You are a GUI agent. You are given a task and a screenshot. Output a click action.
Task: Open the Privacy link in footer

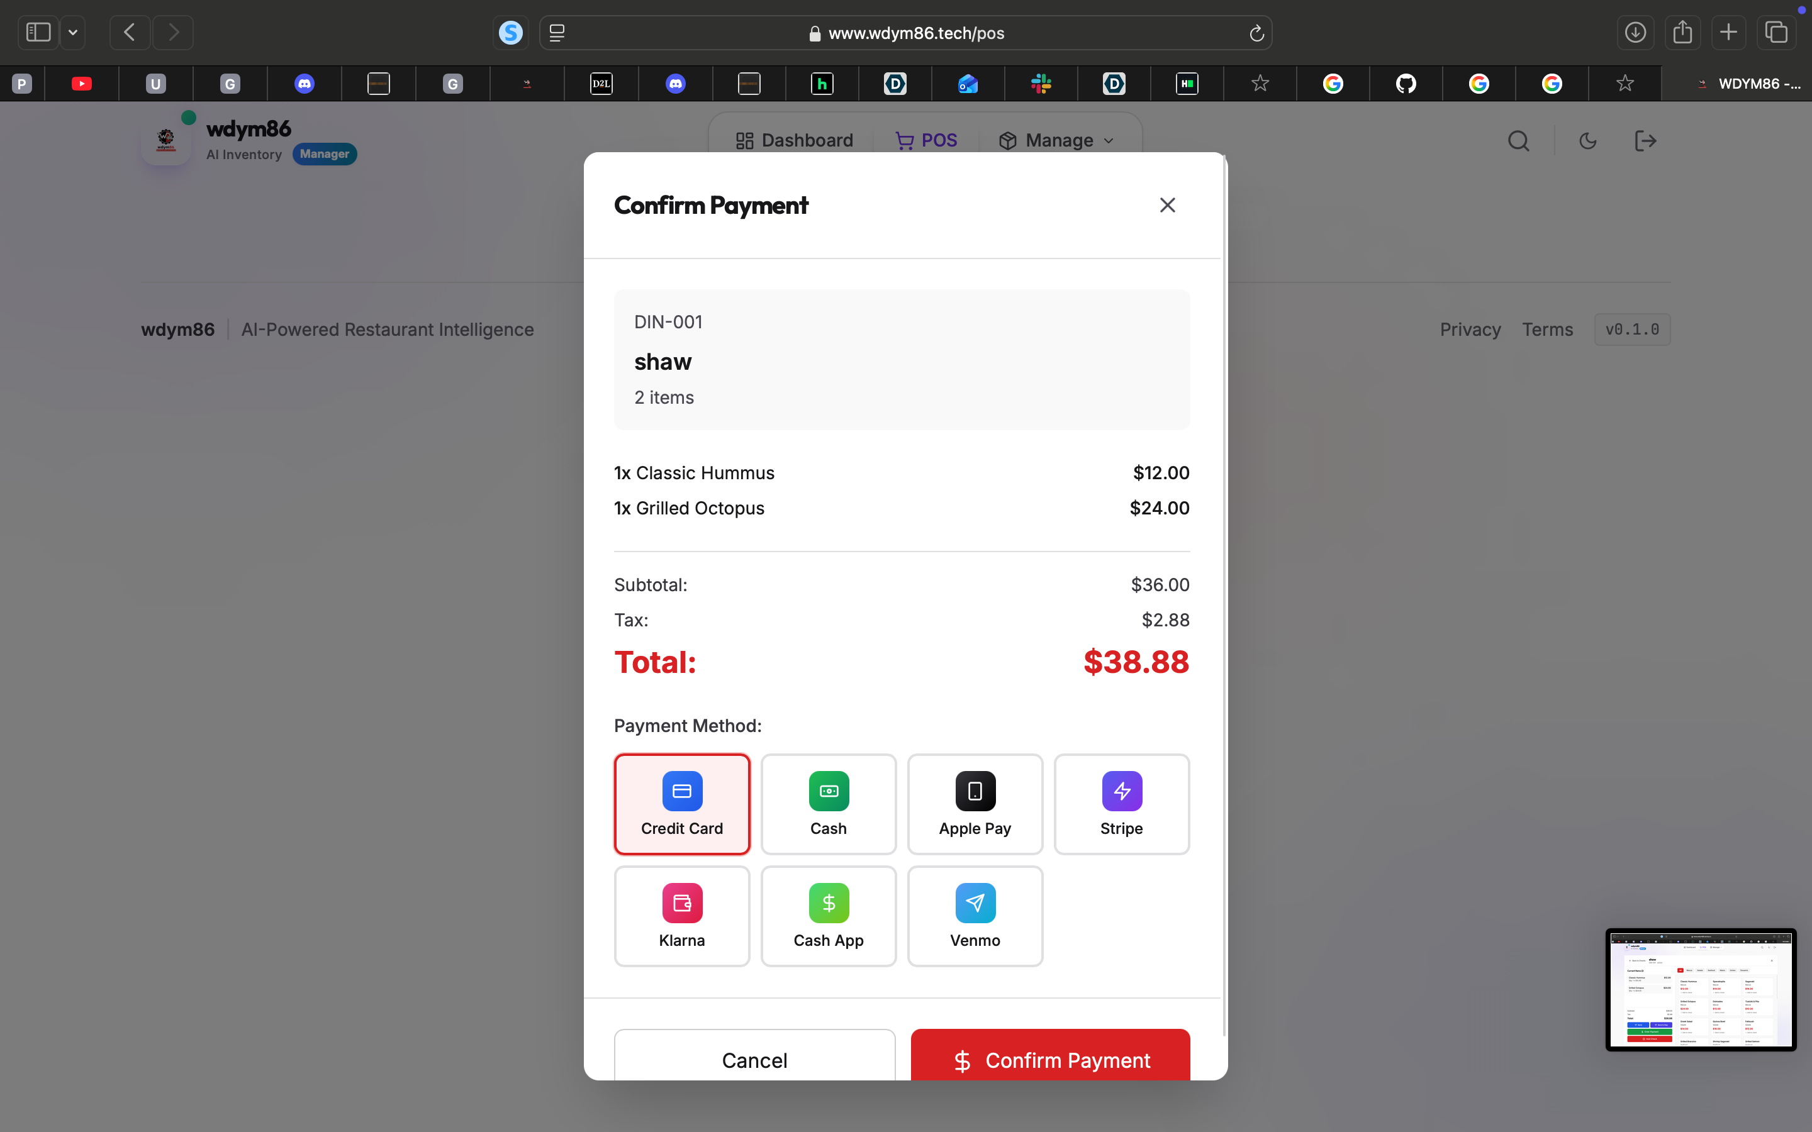click(x=1470, y=330)
